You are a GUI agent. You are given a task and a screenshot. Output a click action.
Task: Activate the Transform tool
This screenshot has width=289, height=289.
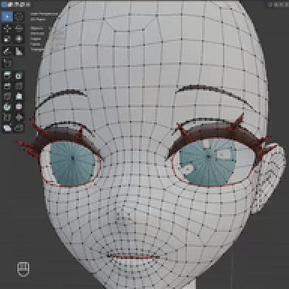19,39
